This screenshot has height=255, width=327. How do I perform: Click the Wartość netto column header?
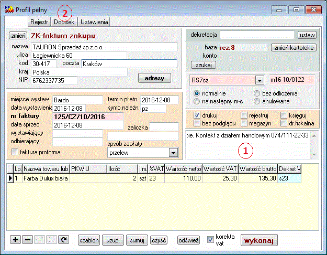[183, 169]
